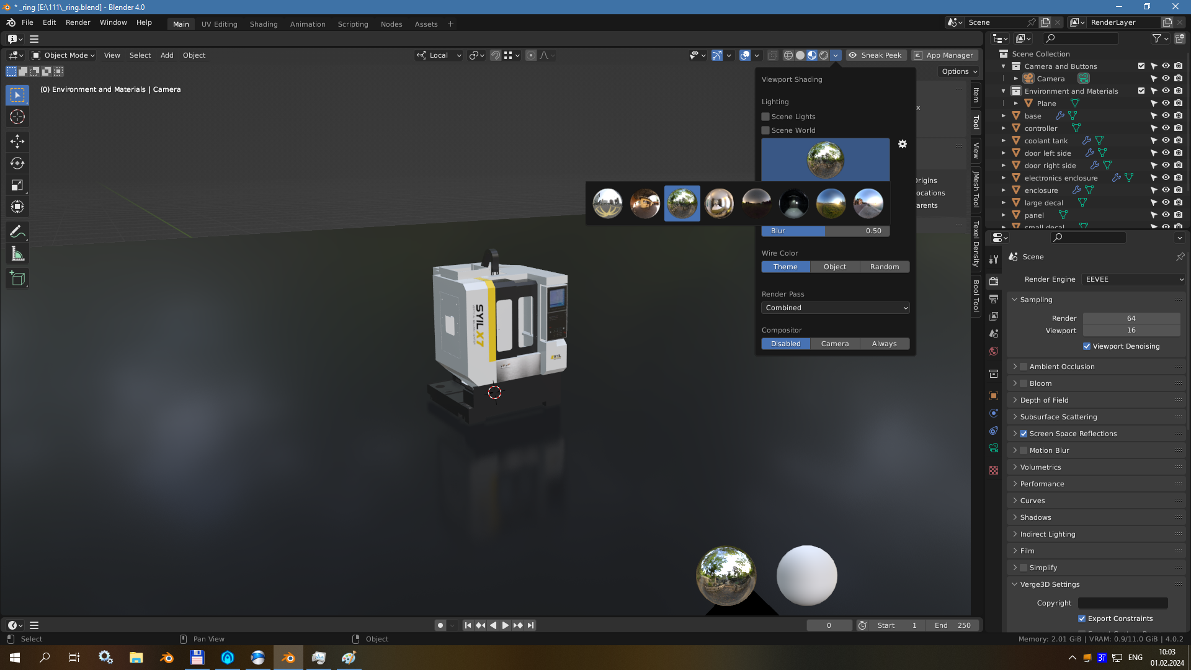Open the Options dropdown
Screen dimensions: 1191x670
[959, 71]
